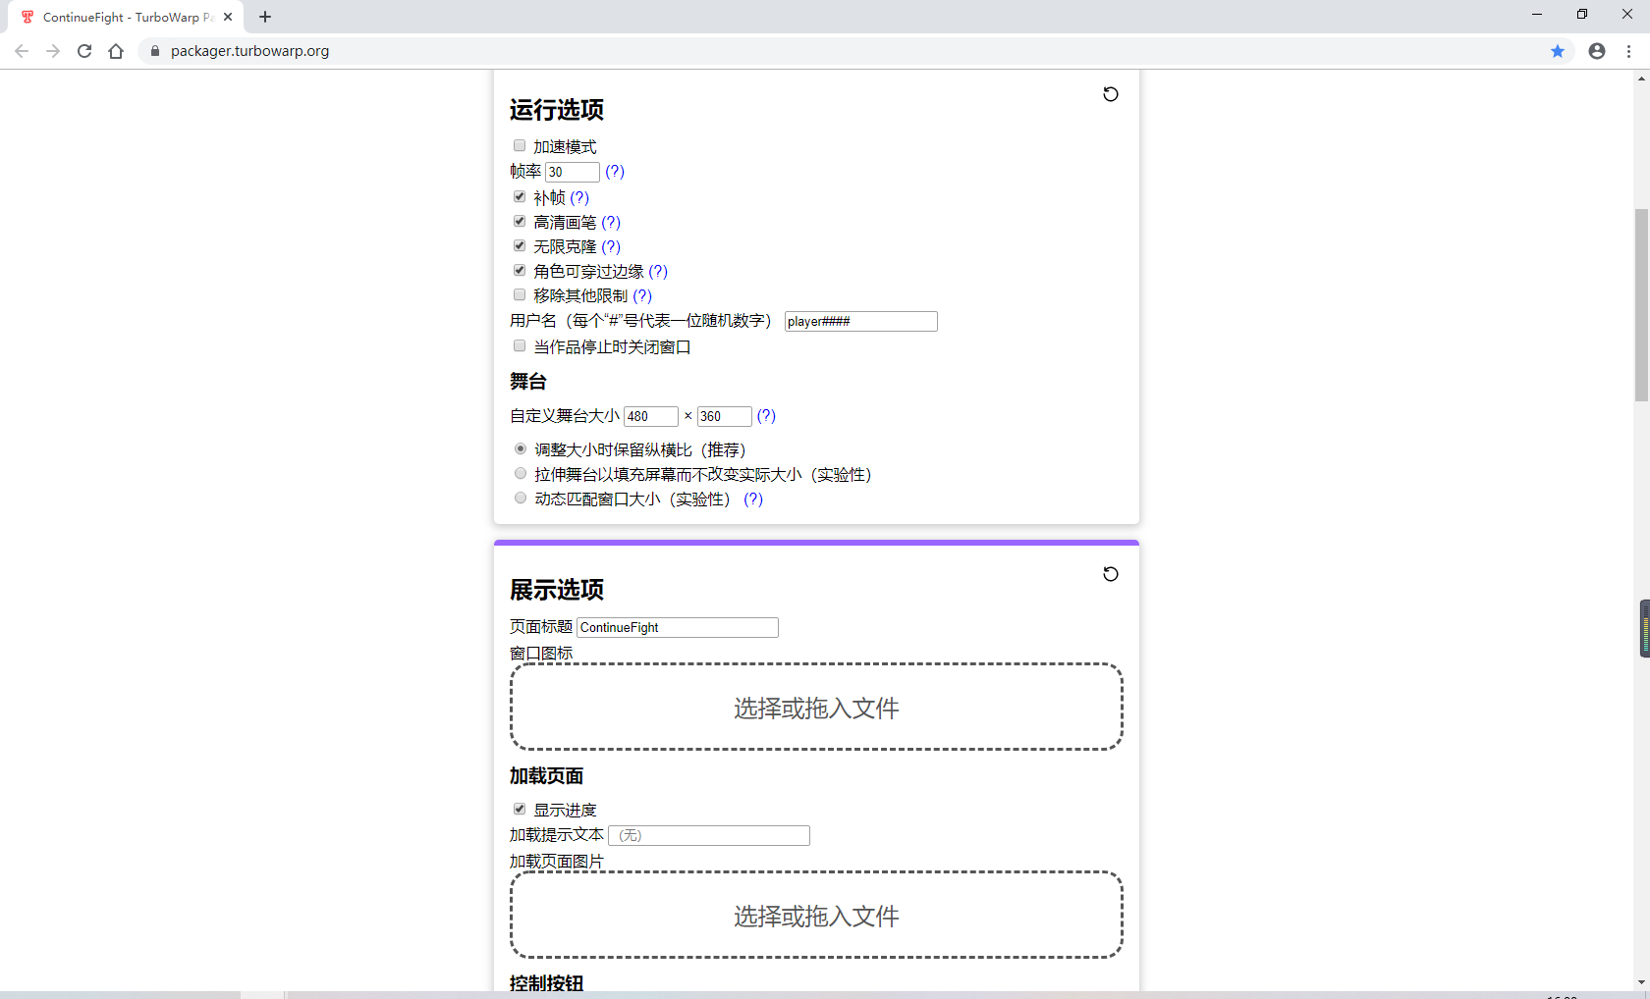Open the Chrome three-dot menu
Image resolution: width=1650 pixels, height=999 pixels.
click(1628, 51)
